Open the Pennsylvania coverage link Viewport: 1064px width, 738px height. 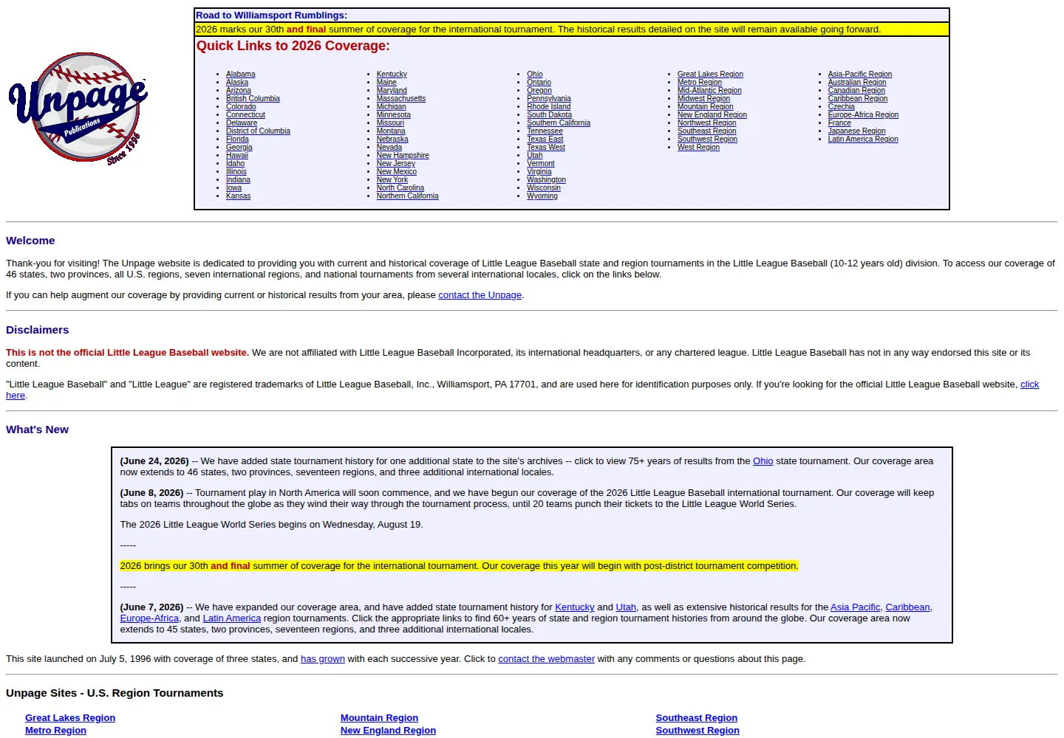pyautogui.click(x=549, y=99)
